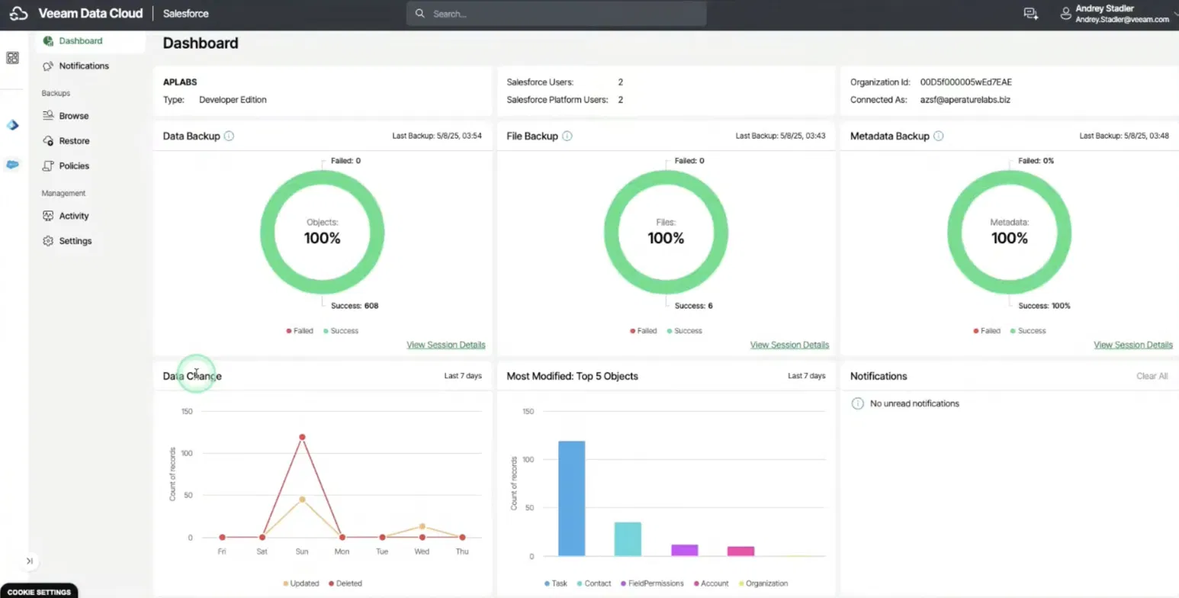Viewport: 1179px width, 598px height.
Task: View Session Details for Metadata Backup
Action: [1133, 345]
